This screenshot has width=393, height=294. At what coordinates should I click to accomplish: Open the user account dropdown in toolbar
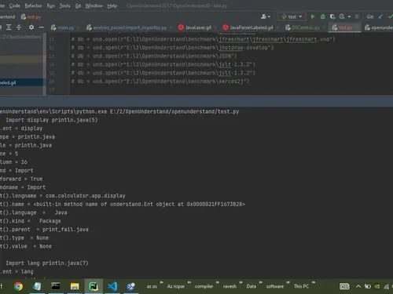[x=266, y=16]
